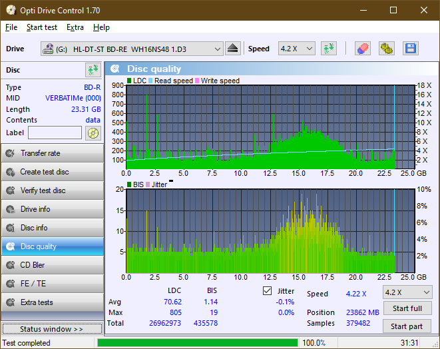Click the Drive info sidebar icon
The width and height of the screenshot is (440, 349).
(x=11, y=209)
